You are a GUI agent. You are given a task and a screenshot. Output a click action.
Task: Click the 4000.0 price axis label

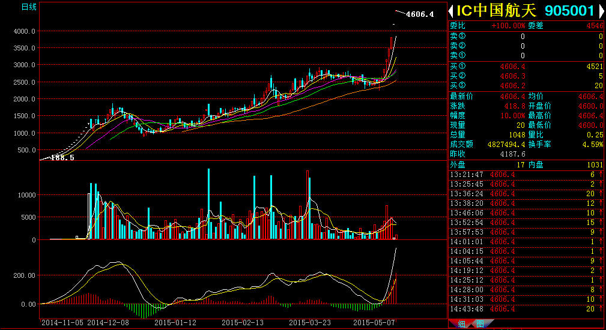pyautogui.click(x=25, y=31)
